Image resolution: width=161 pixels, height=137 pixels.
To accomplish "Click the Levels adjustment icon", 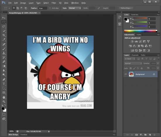I will tap(136, 42).
